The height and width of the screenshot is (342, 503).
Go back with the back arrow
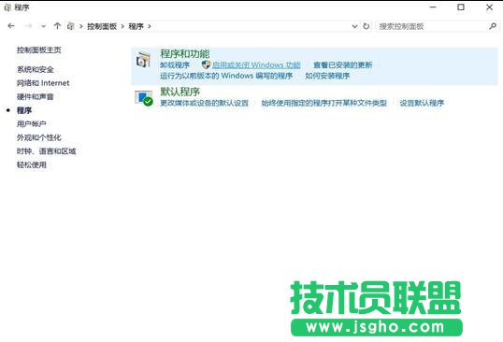point(11,26)
